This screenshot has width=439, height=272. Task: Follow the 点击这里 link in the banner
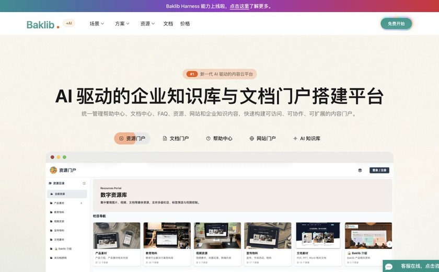point(239,6)
